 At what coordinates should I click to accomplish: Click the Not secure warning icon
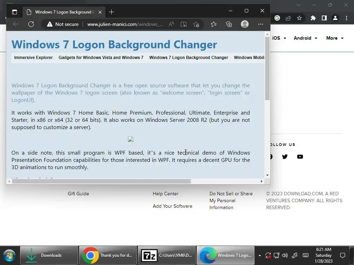pyautogui.click(x=50, y=24)
